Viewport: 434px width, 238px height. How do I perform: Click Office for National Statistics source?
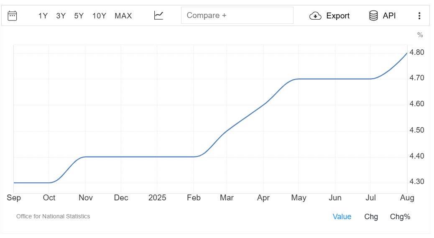[x=53, y=216]
